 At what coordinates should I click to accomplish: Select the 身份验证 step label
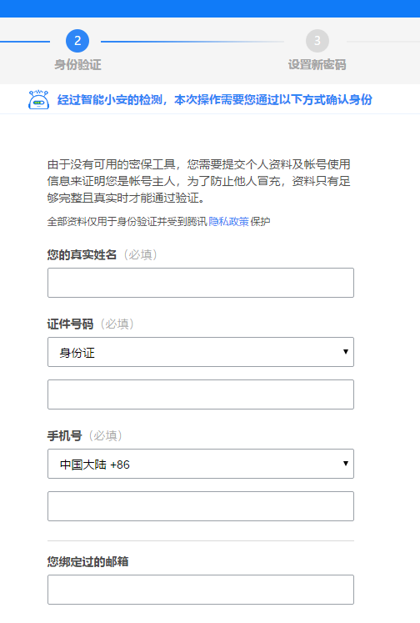[77, 64]
